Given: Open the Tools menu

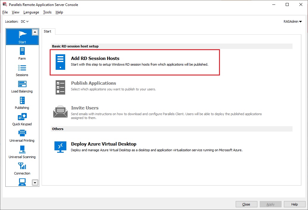Looking at the screenshot, I should click(47, 12).
